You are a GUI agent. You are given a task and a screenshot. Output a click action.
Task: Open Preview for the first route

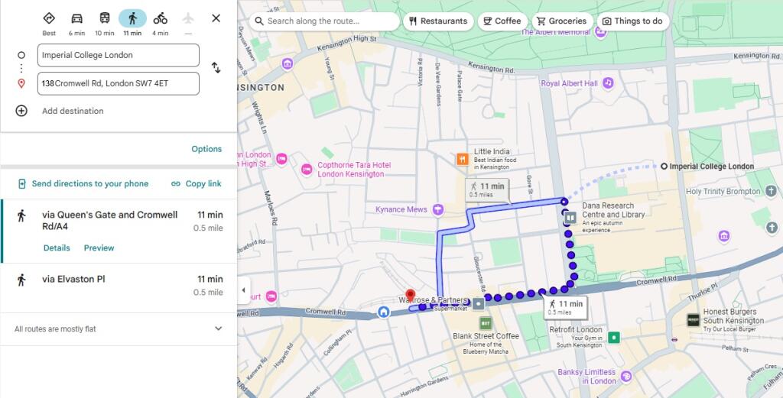pyautogui.click(x=99, y=248)
